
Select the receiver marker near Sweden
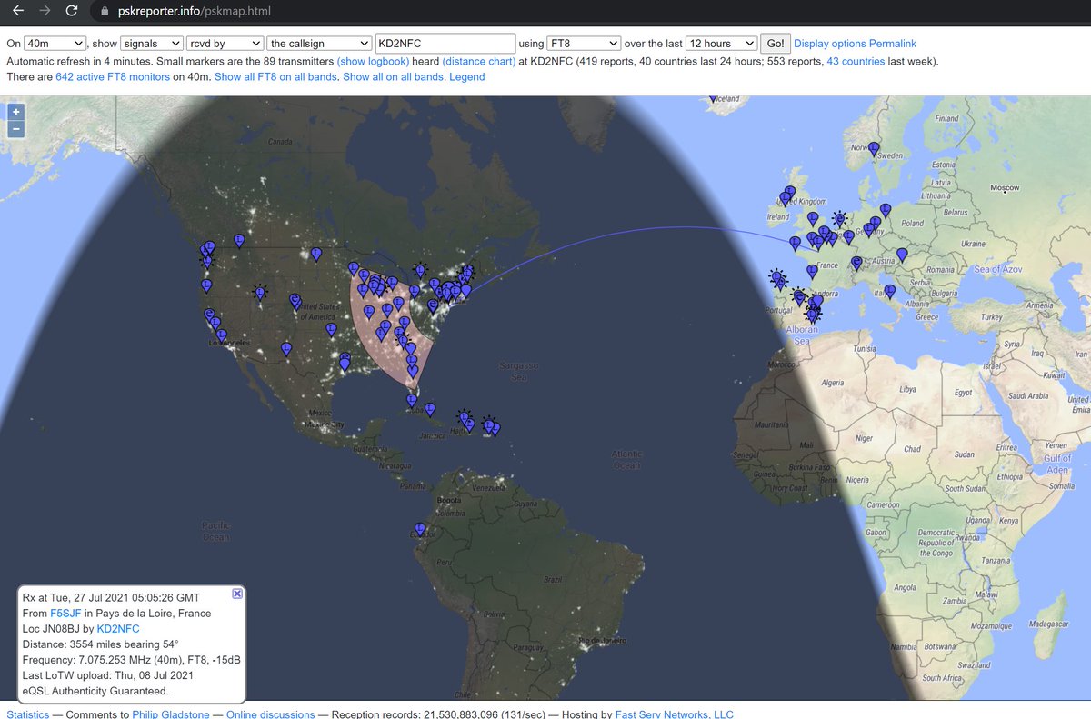(873, 146)
